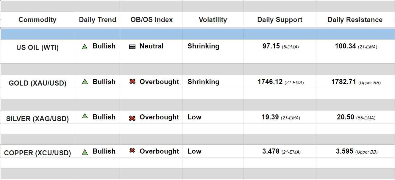Click the neutral bars icon for US Oil
This screenshot has height=180, width=395.
132,47
